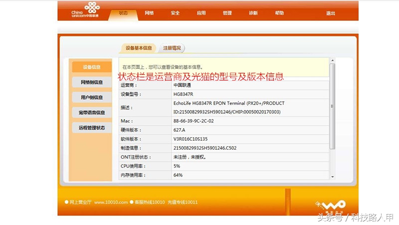Click the software version V3R016C10S135

(x=191, y=139)
